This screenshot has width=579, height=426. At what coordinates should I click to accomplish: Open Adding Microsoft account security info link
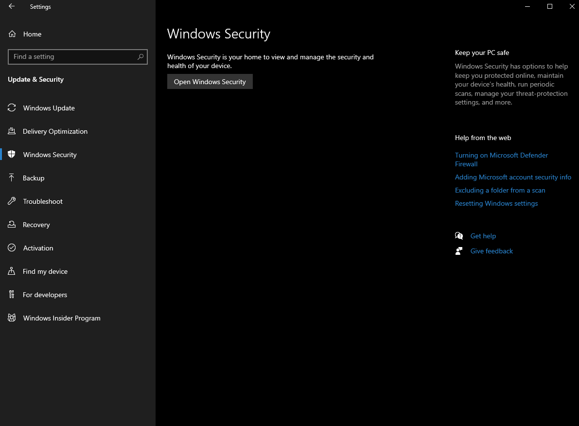(x=513, y=177)
